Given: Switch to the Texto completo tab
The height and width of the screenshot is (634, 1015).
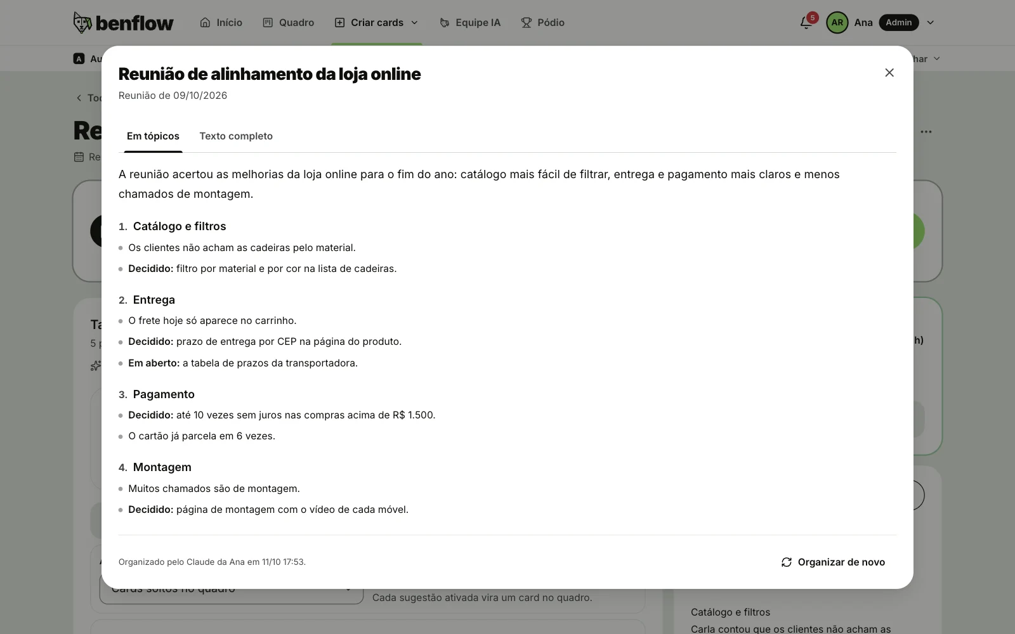Looking at the screenshot, I should (x=236, y=136).
